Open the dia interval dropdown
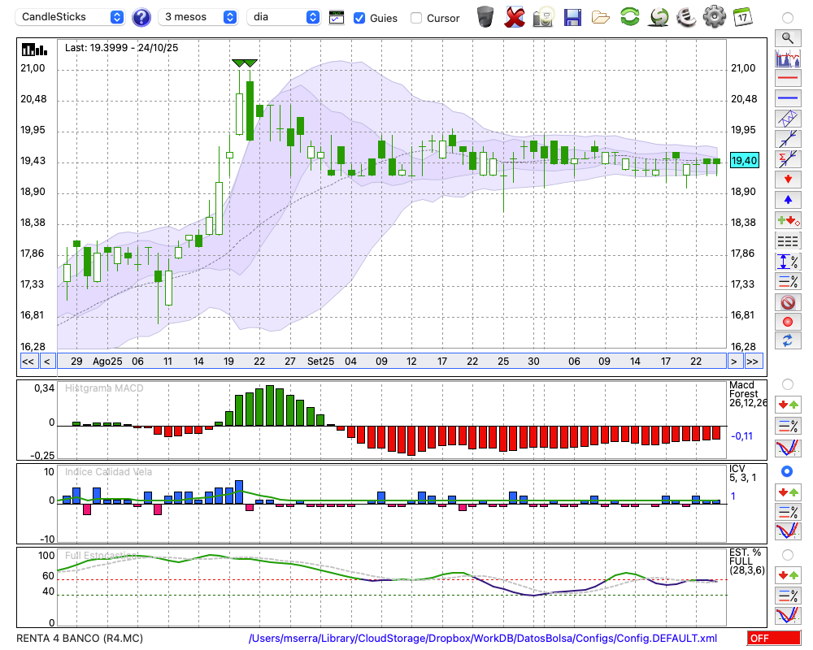The image size is (813, 650). point(285,17)
